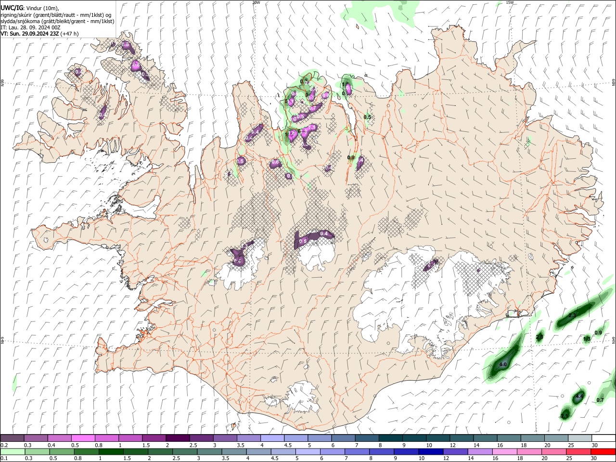
Task: Click the dark teal 8–9 swatch, upper legend
Action: tap(390, 438)
